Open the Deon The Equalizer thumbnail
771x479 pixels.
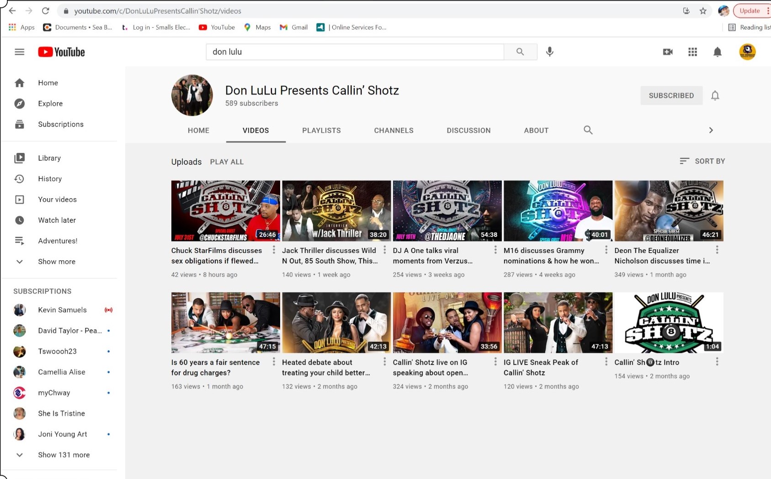tap(669, 211)
